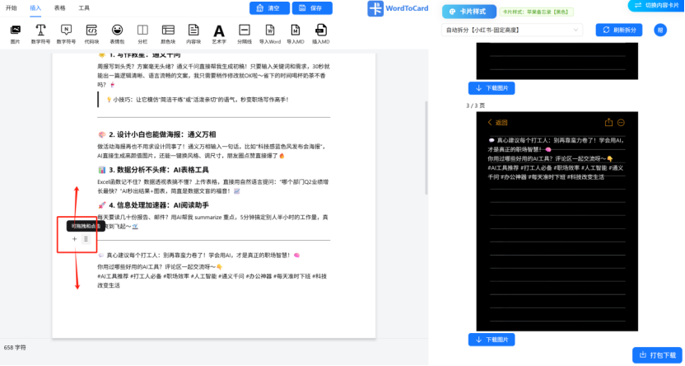Image resolution: width=685 pixels, height=366 pixels.
Task: Click 下载图片 below the 3/3 page card
Action: pyautogui.click(x=492, y=340)
